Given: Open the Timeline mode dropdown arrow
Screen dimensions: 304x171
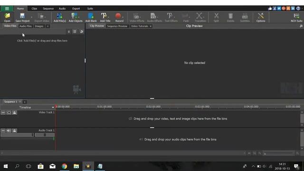Looking at the screenshot, I should pyautogui.click(x=53, y=107).
